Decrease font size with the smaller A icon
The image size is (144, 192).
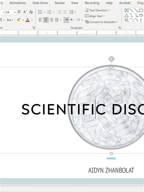click(25, 12)
